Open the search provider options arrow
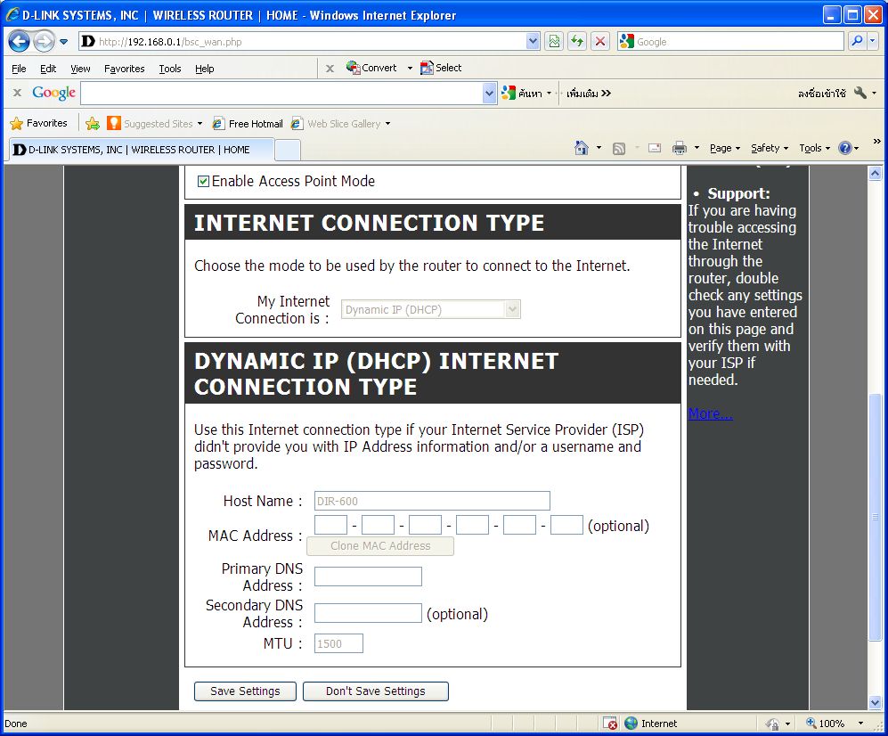This screenshot has width=888, height=736. (x=873, y=41)
